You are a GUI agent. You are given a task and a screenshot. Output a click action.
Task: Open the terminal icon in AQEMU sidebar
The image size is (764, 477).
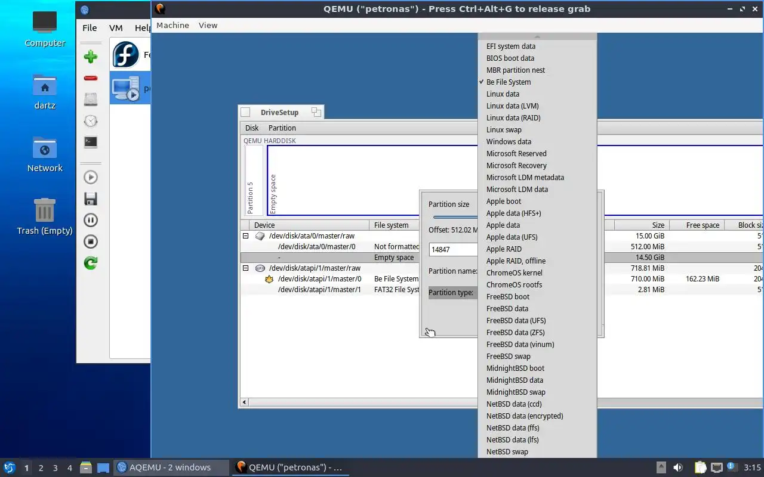click(x=91, y=142)
